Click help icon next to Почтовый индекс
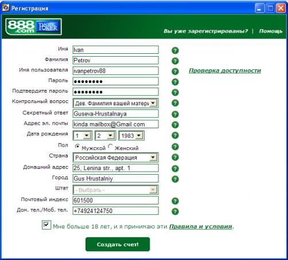 pos(175,201)
